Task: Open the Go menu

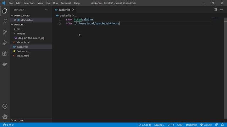Action: (x=48, y=3)
